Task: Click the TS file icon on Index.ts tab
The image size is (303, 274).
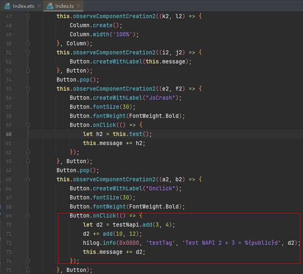Action: coord(50,6)
